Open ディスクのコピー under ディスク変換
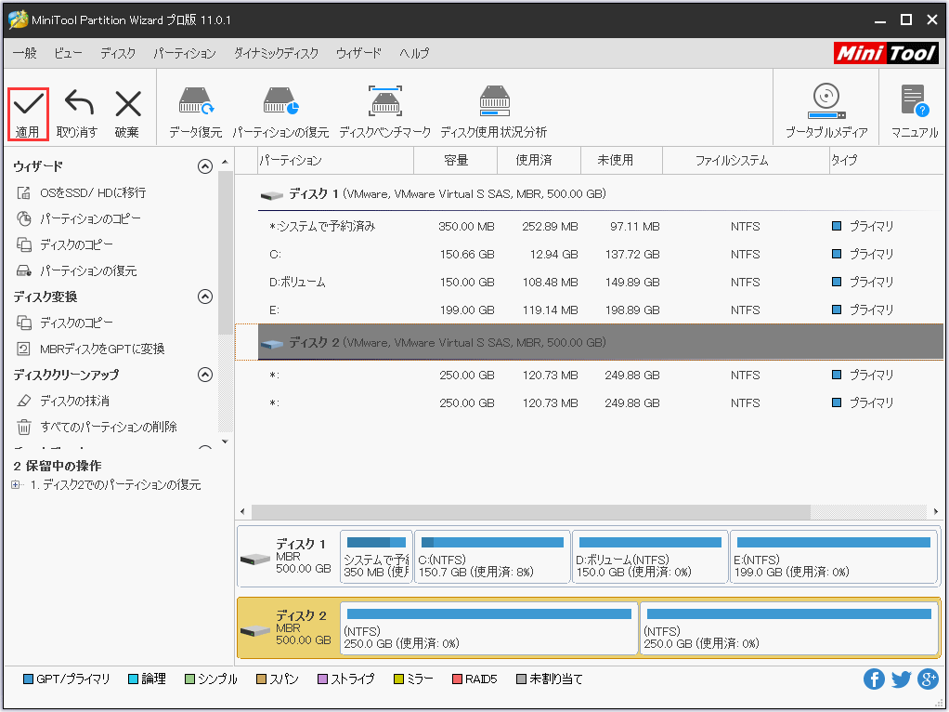This screenshot has height=712, width=949. pyautogui.click(x=65, y=323)
